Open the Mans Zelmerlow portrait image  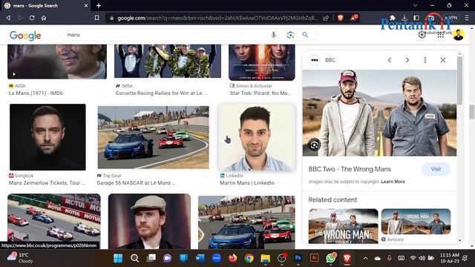[x=47, y=137]
